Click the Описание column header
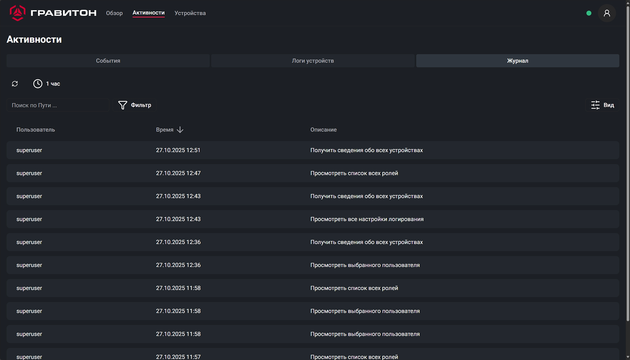Screen dimensions: 630x360 point(323,130)
